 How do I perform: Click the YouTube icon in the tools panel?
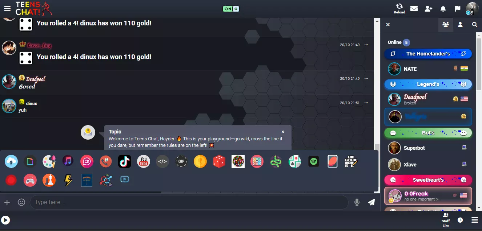[144, 161]
